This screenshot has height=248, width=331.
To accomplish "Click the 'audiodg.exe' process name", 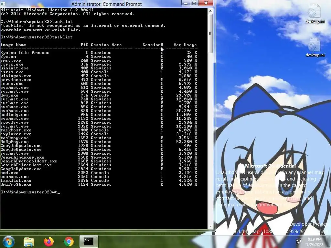I will 15,115.
